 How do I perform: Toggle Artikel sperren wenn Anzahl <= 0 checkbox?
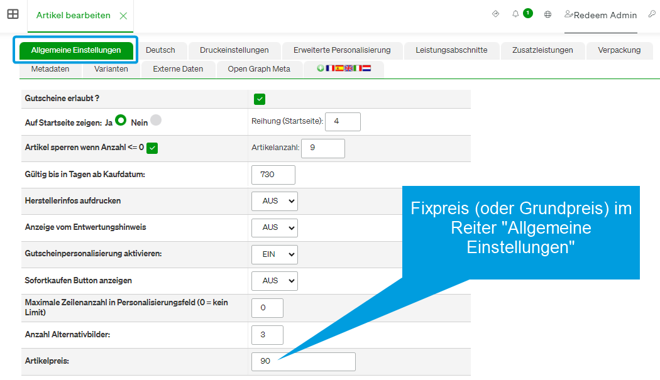152,148
